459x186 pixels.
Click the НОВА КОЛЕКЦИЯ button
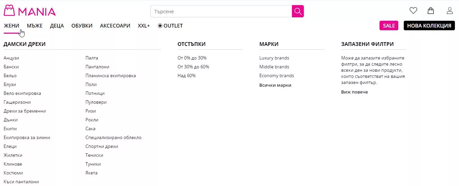[x=429, y=26]
